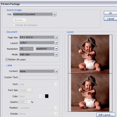Uncheck Flatten All Layers
Viewport: 117px width, 117px height.
(7, 60)
